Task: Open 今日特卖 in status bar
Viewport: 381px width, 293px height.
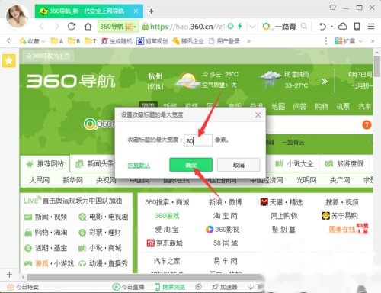Action: point(23,288)
